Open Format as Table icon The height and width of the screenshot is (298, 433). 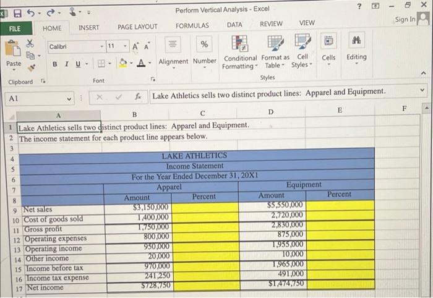click(x=275, y=43)
